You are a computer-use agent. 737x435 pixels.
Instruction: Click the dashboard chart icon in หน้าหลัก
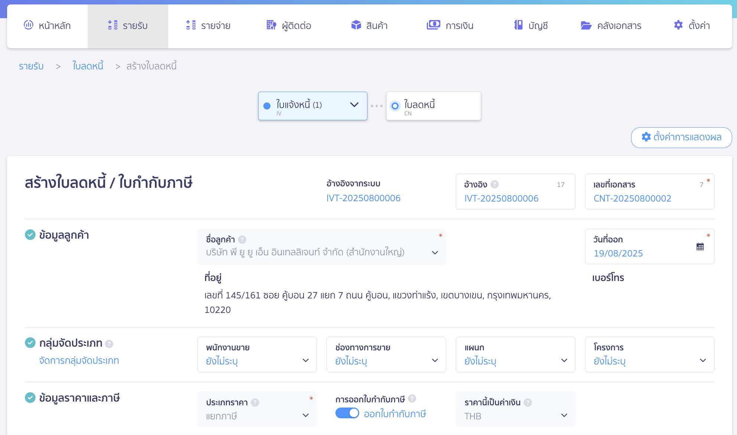click(29, 25)
